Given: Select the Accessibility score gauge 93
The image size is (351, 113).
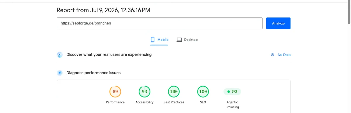Looking at the screenshot, I should pyautogui.click(x=144, y=92).
